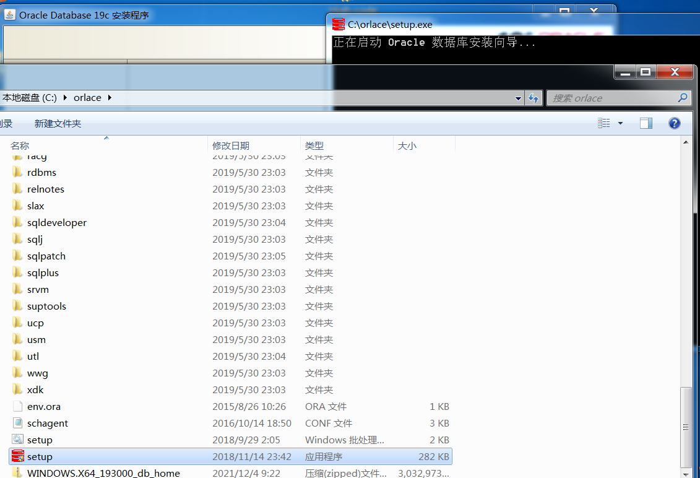Click the red Oracle setup application icon

pos(18,456)
